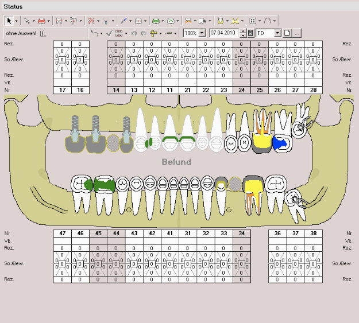Click the undo arrow icon
The width and height of the screenshot is (359, 323).
[94, 33]
